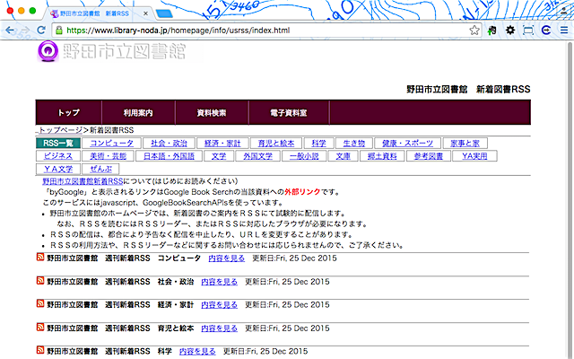Click RSS feed icon for 科学 row
The height and width of the screenshot is (359, 574).
click(x=40, y=350)
